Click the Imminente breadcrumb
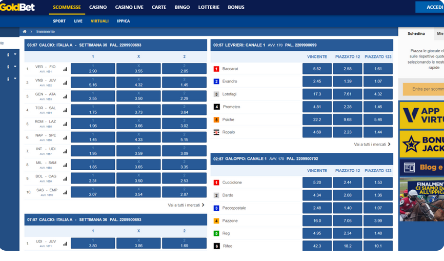Viewport: 444px width, 261px height. coord(45,31)
